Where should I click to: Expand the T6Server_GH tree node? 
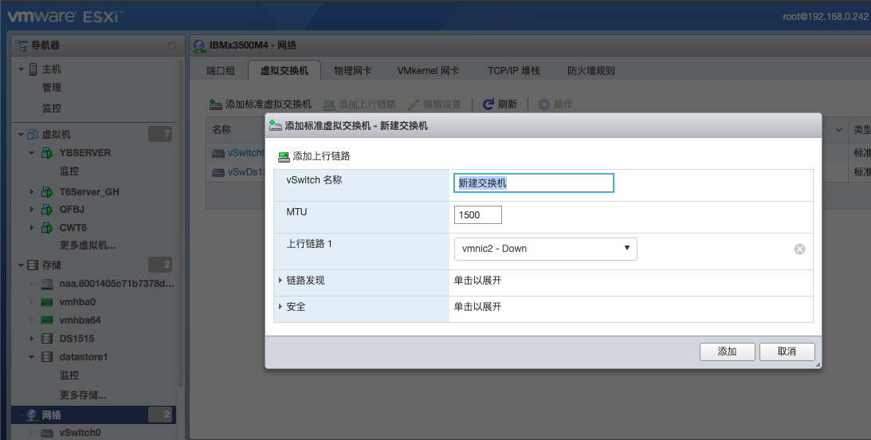[x=32, y=192]
